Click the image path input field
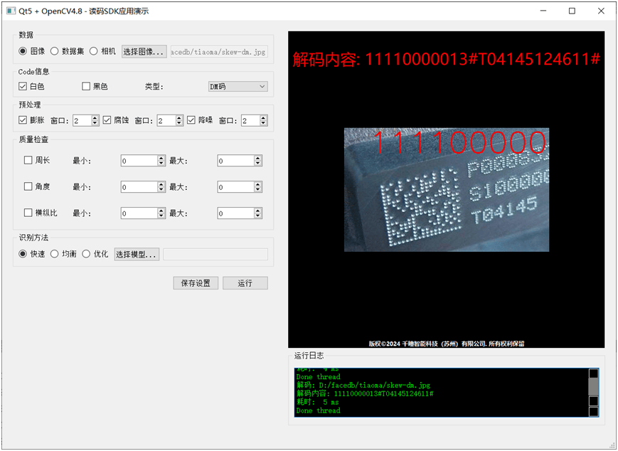This screenshot has width=618, height=451. tap(218, 51)
